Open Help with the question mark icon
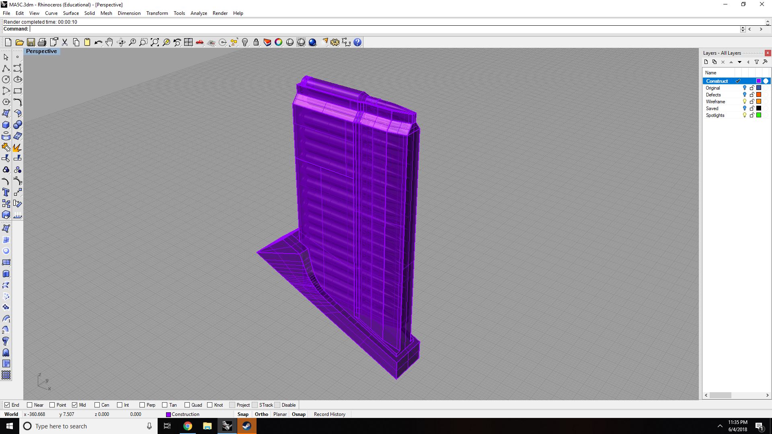 (357, 42)
